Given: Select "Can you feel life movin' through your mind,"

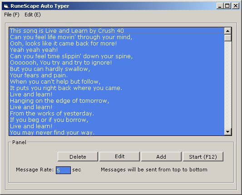Looking at the screenshot, I should tap(117, 37).
